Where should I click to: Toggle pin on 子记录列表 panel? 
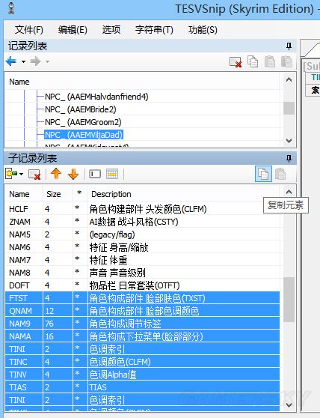[x=289, y=159]
